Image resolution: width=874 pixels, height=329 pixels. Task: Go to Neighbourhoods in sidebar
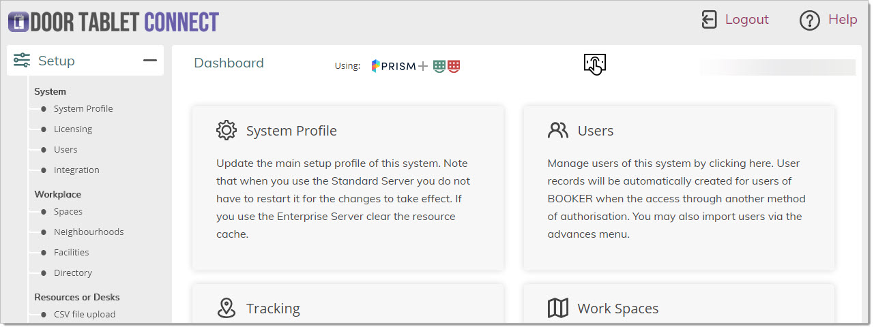(x=89, y=232)
